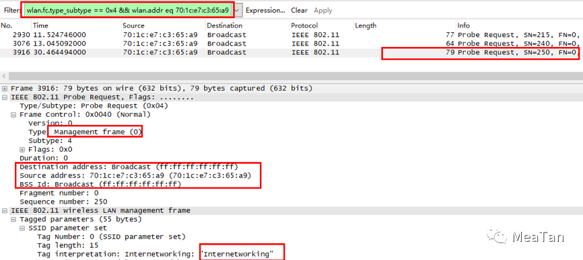Click the packet list horizontal scrollbar

coord(296,76)
